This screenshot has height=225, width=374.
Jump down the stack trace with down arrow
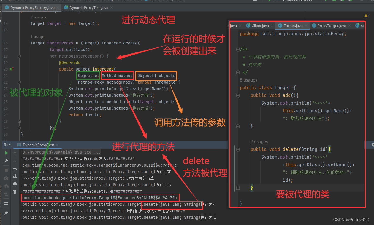coord(15,161)
